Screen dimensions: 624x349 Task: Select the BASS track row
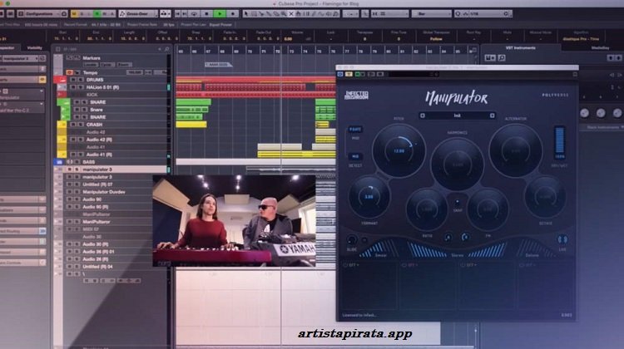point(112,162)
